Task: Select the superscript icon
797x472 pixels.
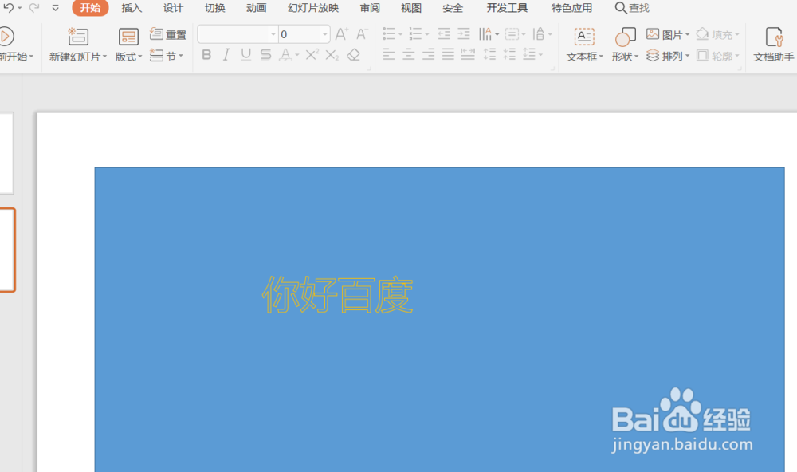Action: [311, 54]
